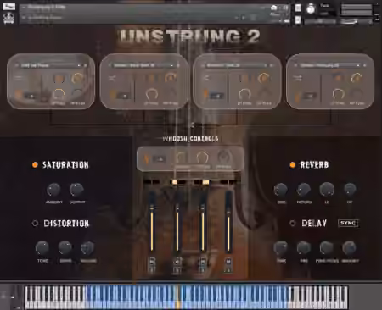Click the Delay Amount knob on the far right
382x310 pixels.
coord(350,248)
